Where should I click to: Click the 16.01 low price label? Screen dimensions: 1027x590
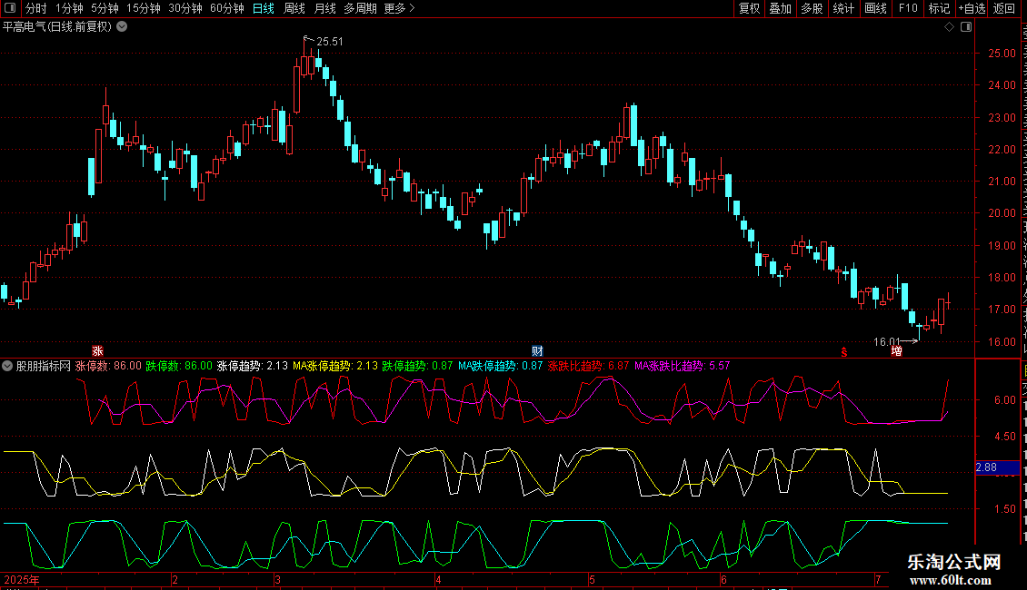click(x=887, y=341)
